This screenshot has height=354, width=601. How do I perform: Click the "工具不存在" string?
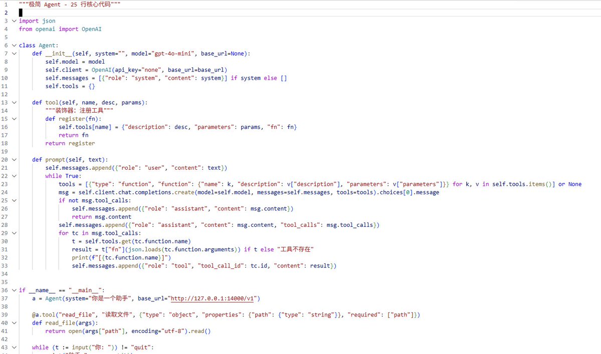pyautogui.click(x=296, y=249)
